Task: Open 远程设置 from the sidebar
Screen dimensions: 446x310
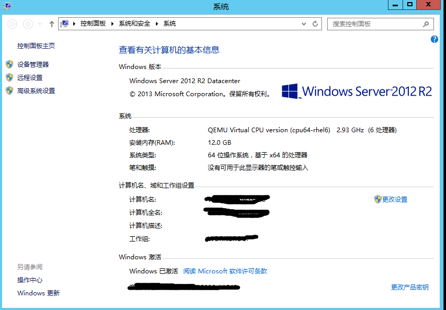Action: (30, 77)
